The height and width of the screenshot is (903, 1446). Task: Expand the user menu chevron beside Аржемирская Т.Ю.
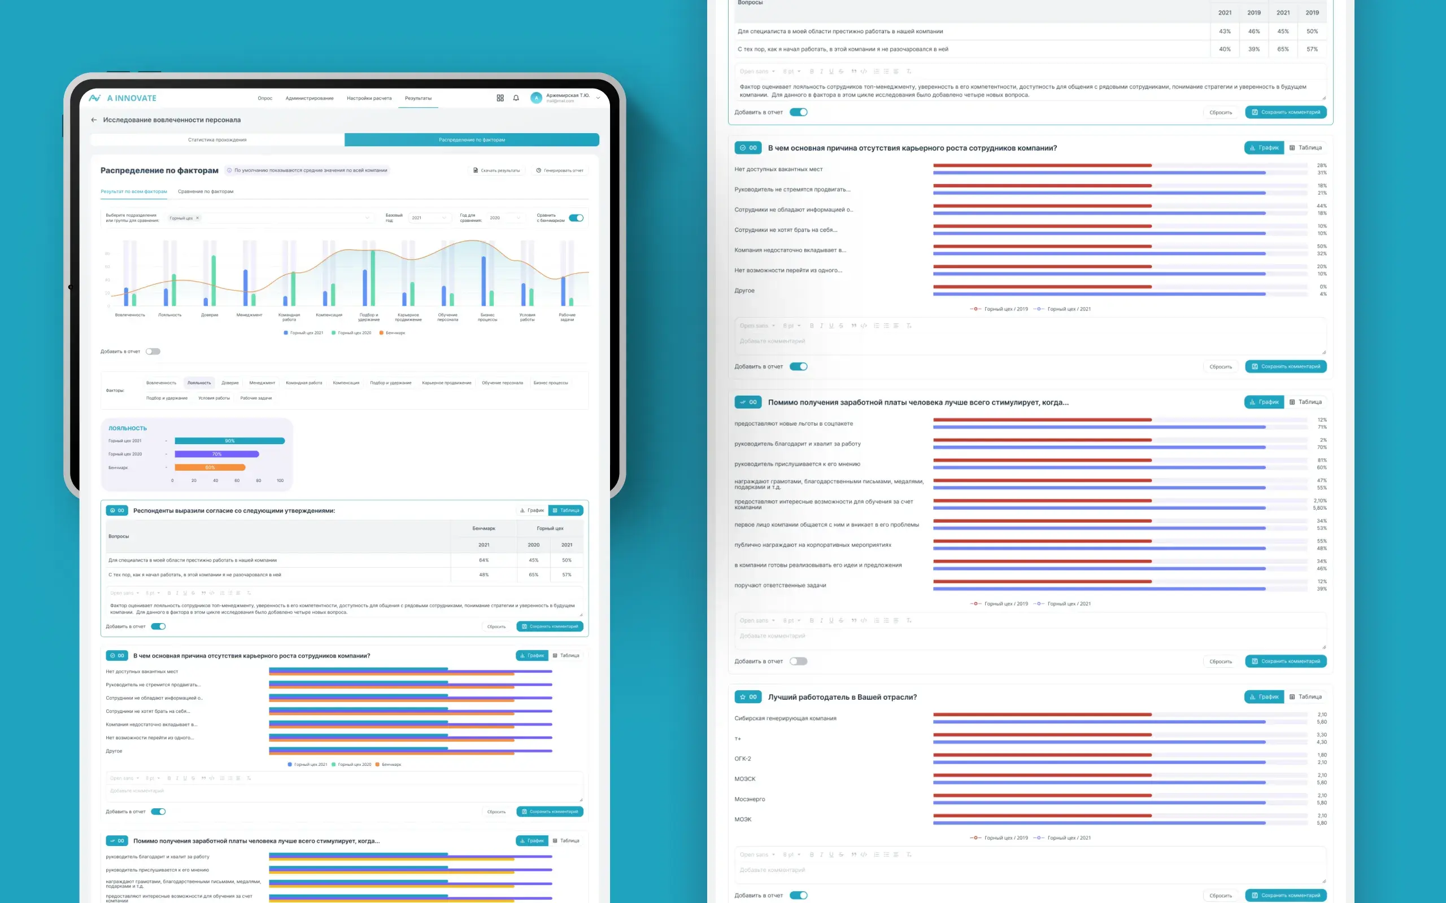click(598, 98)
